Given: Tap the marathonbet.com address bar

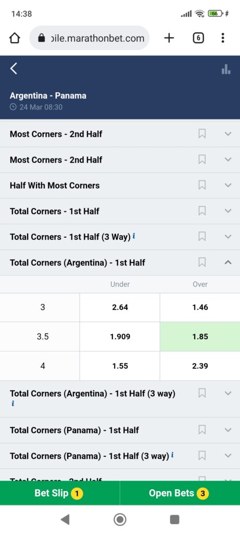Looking at the screenshot, I should (x=90, y=38).
